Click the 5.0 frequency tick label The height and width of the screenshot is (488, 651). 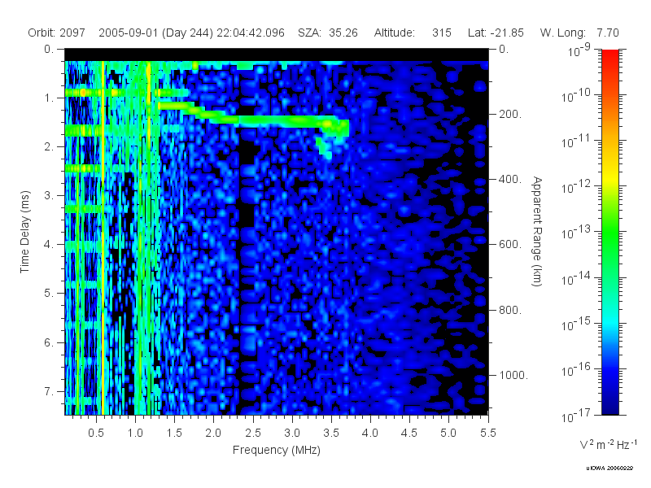tap(448, 433)
